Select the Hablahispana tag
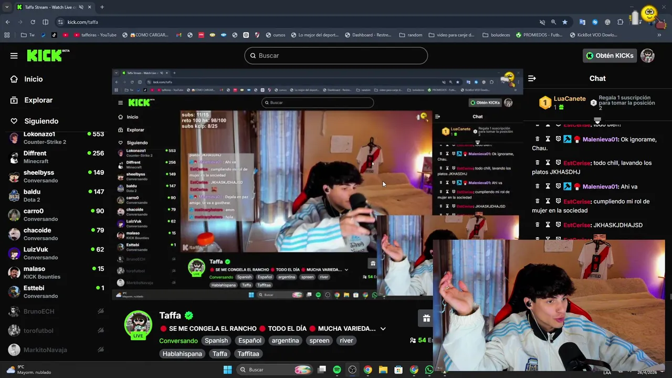Viewport: 672px width, 378px height. (182, 354)
